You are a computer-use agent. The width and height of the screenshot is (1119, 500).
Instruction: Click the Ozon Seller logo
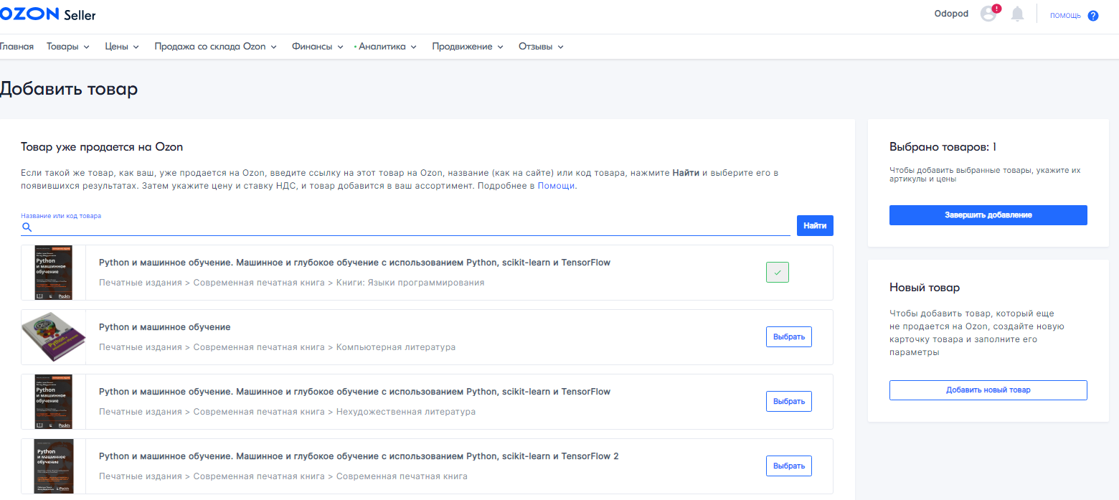47,15
